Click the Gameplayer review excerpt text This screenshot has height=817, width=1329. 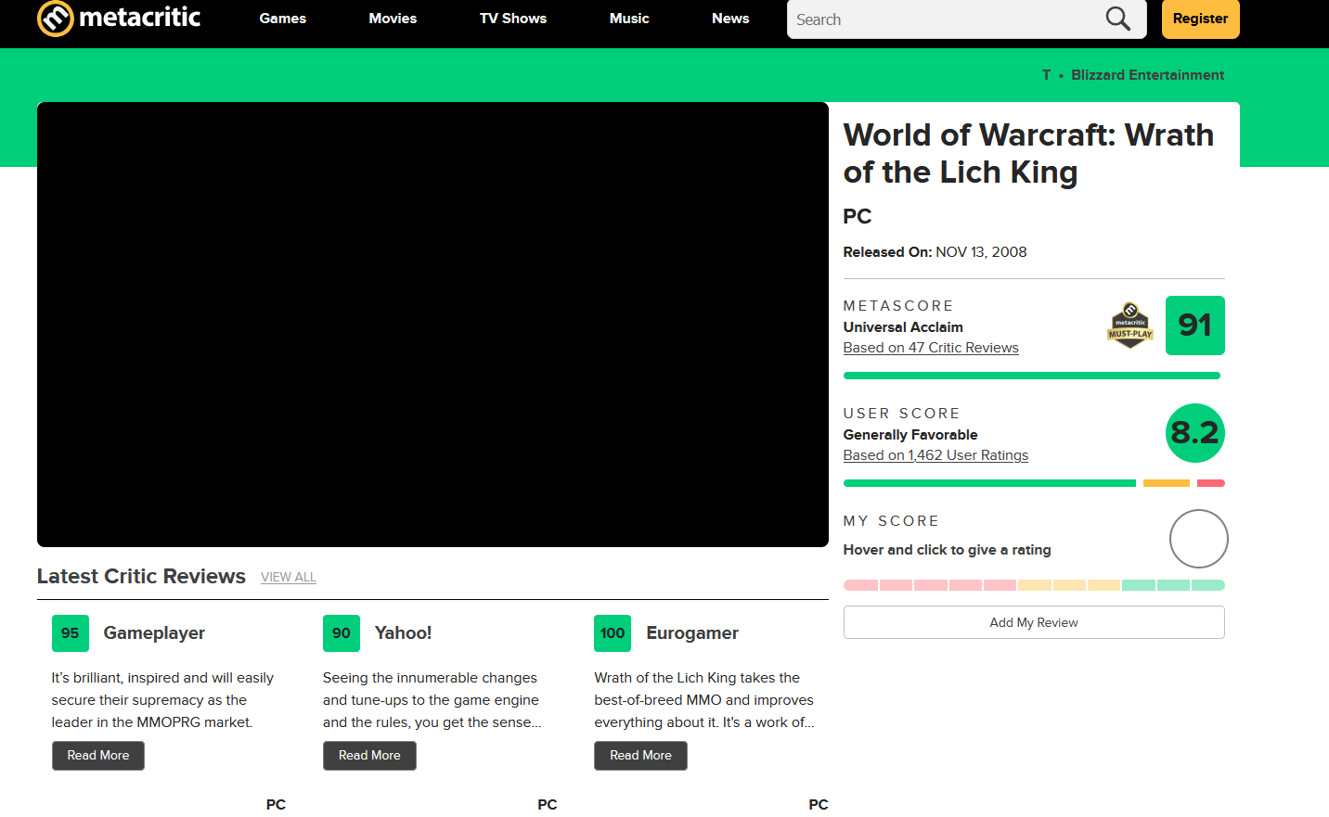(x=162, y=700)
